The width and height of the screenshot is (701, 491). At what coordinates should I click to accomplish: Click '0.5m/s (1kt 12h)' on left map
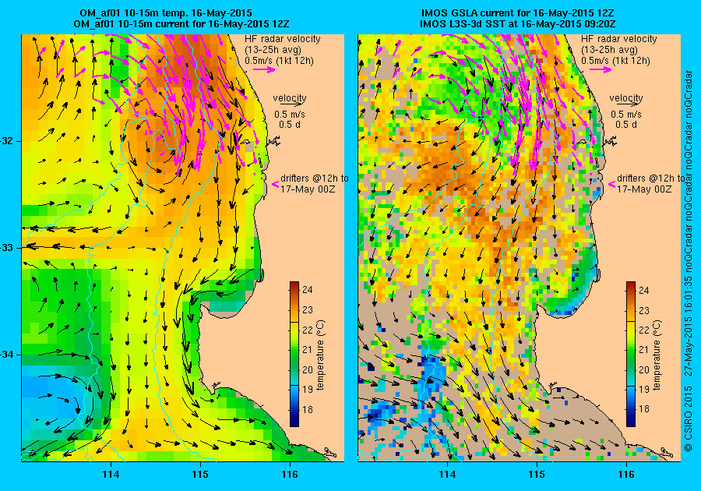pyautogui.click(x=279, y=61)
